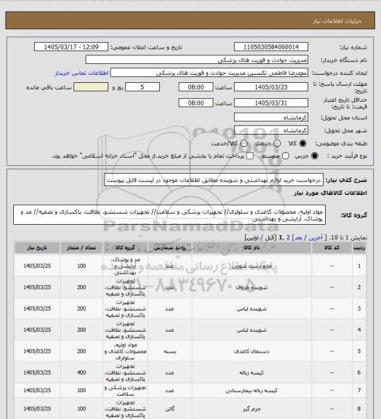This screenshot has height=419, width=381.
Task: Click the گروه کالا column header
Action: pos(125,248)
